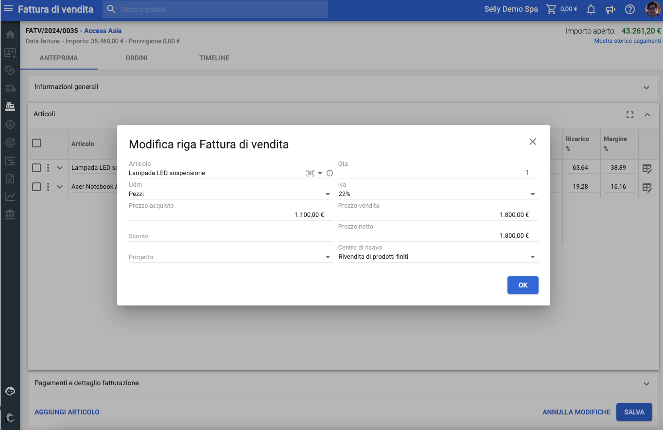The height and width of the screenshot is (430, 663).
Task: Tick the Lampada LED row checkbox
Action: (x=36, y=168)
